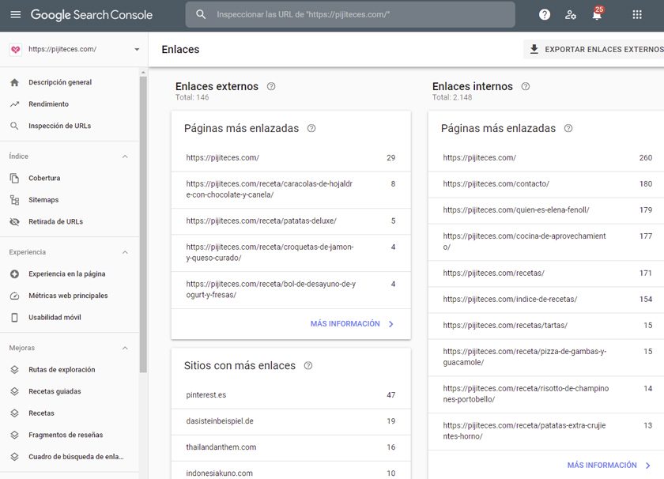Open internal row cocina-de-aprovechamiento
664x479 pixels.
coord(546,242)
